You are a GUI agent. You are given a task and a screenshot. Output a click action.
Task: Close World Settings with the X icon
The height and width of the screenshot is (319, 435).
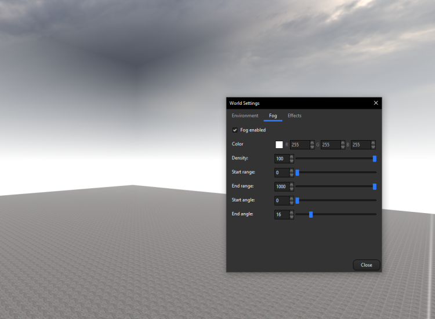click(x=376, y=103)
